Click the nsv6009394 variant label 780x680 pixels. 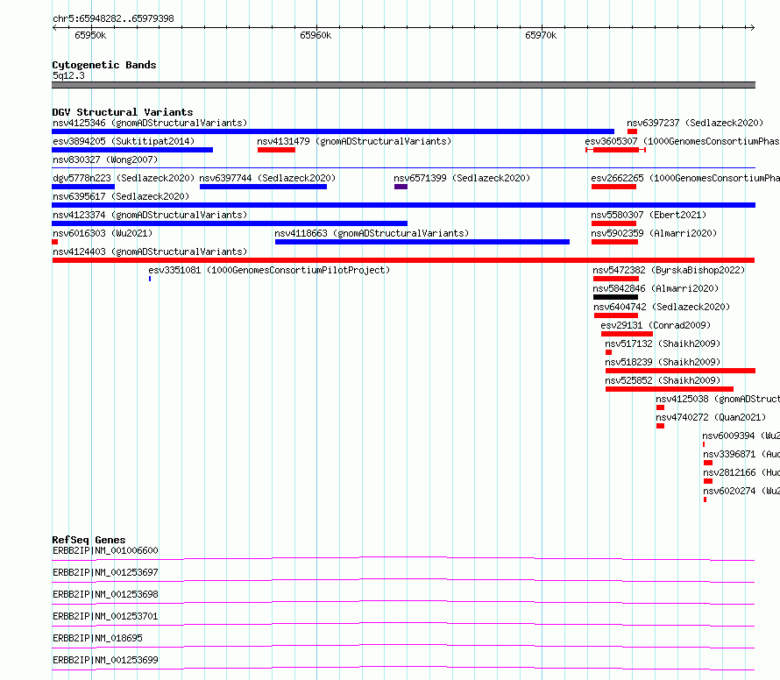pos(741,436)
